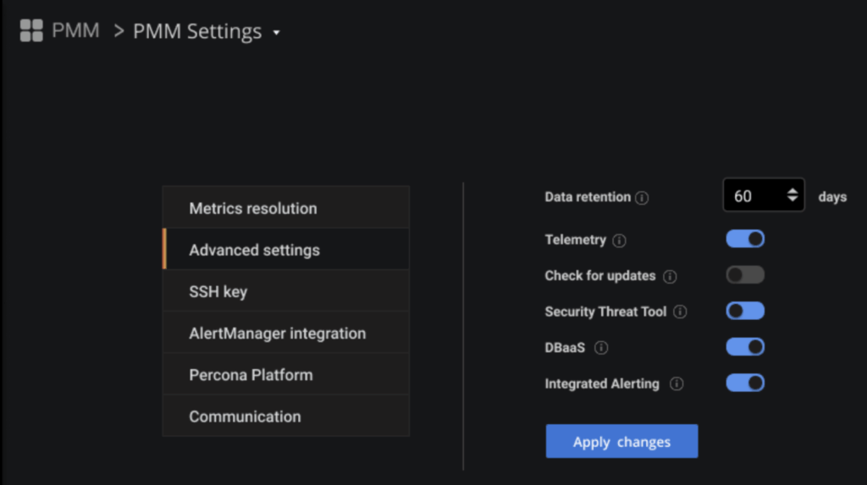Click the Check for updates label
Image resolution: width=867 pixels, height=485 pixels.
(600, 275)
